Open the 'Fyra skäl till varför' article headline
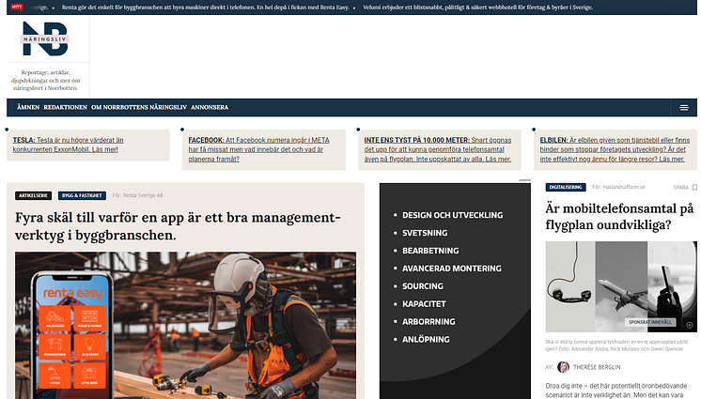This screenshot has height=399, width=701. [177, 225]
